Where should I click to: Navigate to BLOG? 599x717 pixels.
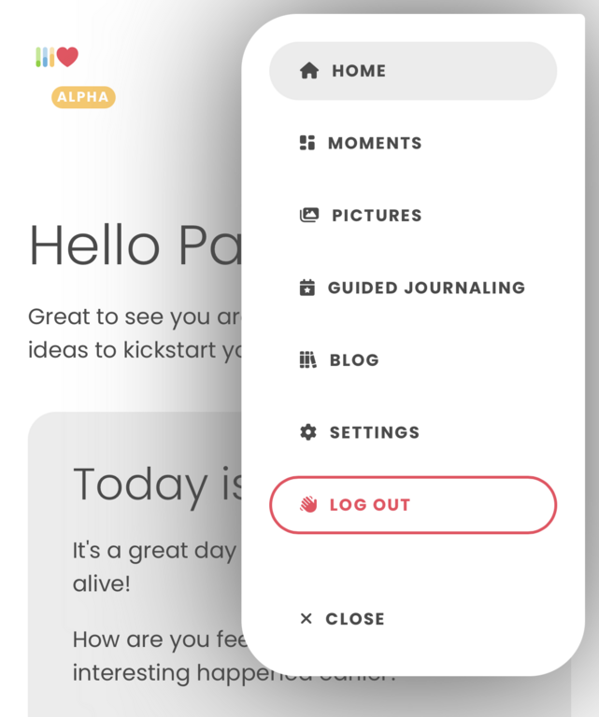[x=355, y=359]
